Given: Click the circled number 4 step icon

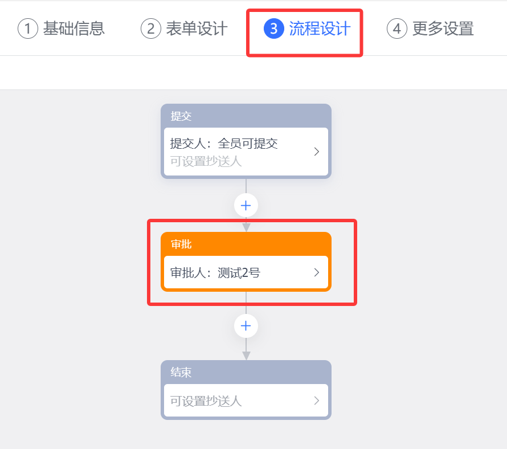Looking at the screenshot, I should click(397, 28).
